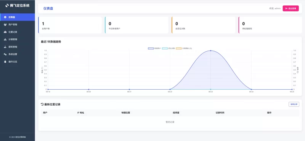Screen dimensions: 305x141
Task: Click the chart data point at 08-22
Action: [x=170, y=89]
